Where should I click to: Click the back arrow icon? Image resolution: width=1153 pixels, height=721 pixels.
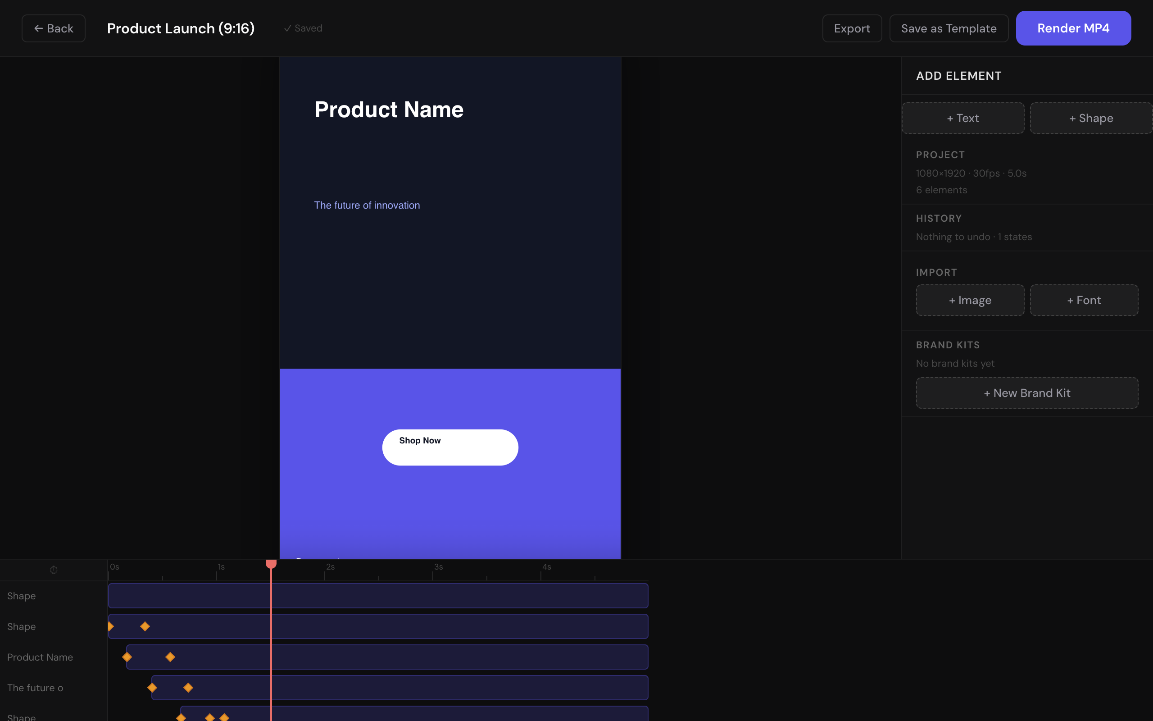click(40, 28)
